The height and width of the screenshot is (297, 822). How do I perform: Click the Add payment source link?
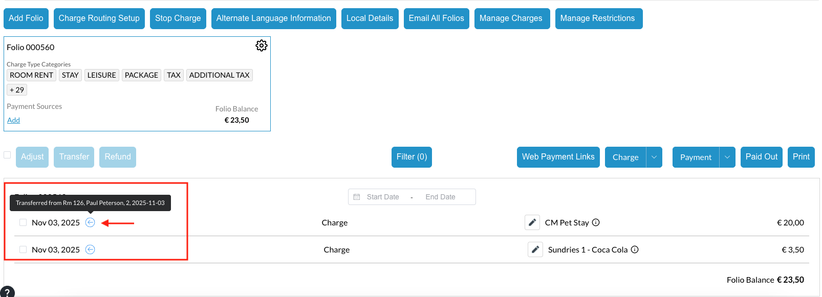[13, 120]
